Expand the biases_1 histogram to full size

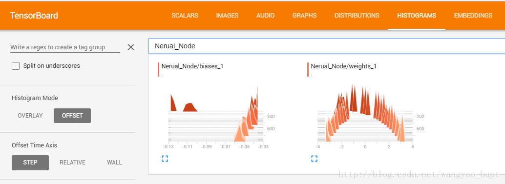(x=165, y=158)
